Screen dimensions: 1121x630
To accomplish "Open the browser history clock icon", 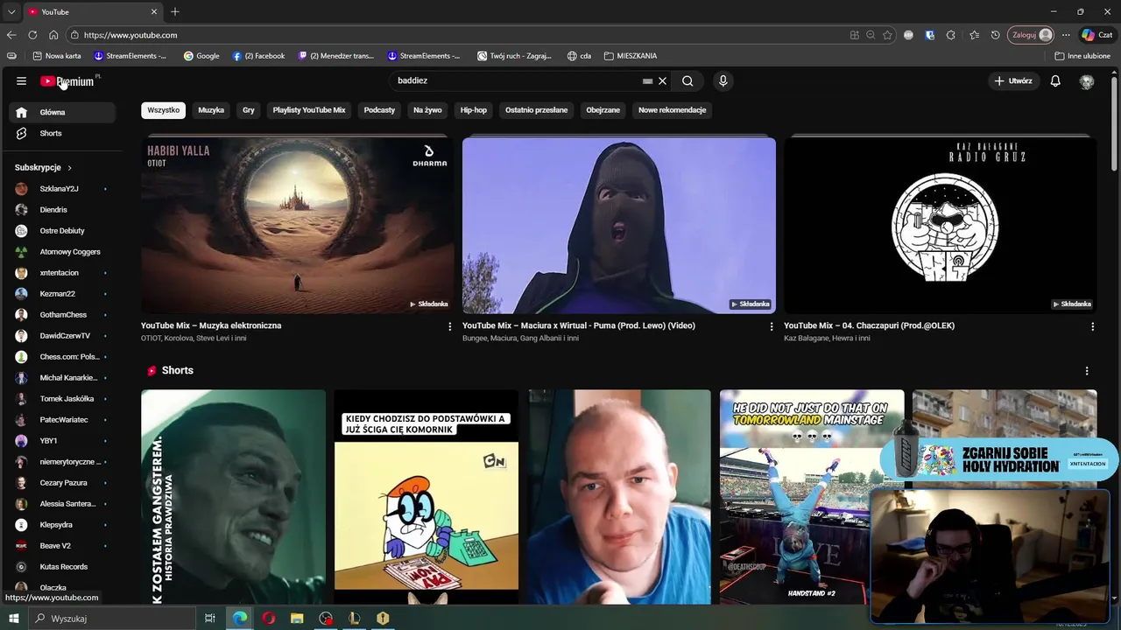I will pyautogui.click(x=995, y=35).
